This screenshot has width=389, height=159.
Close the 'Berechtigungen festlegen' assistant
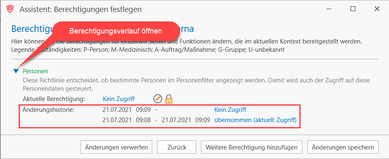[377, 9]
